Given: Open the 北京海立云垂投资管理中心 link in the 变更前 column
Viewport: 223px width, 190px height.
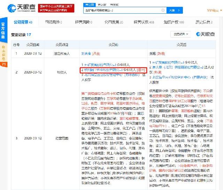Looking at the screenshot, I should point(112,75).
